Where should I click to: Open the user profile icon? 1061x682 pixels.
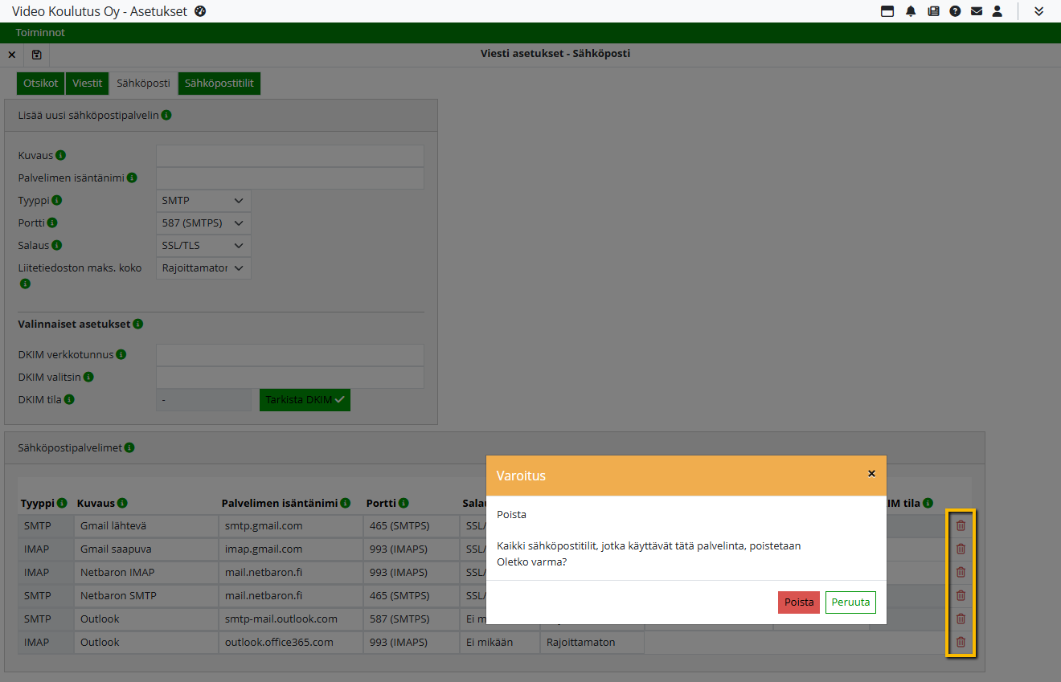[x=998, y=11]
